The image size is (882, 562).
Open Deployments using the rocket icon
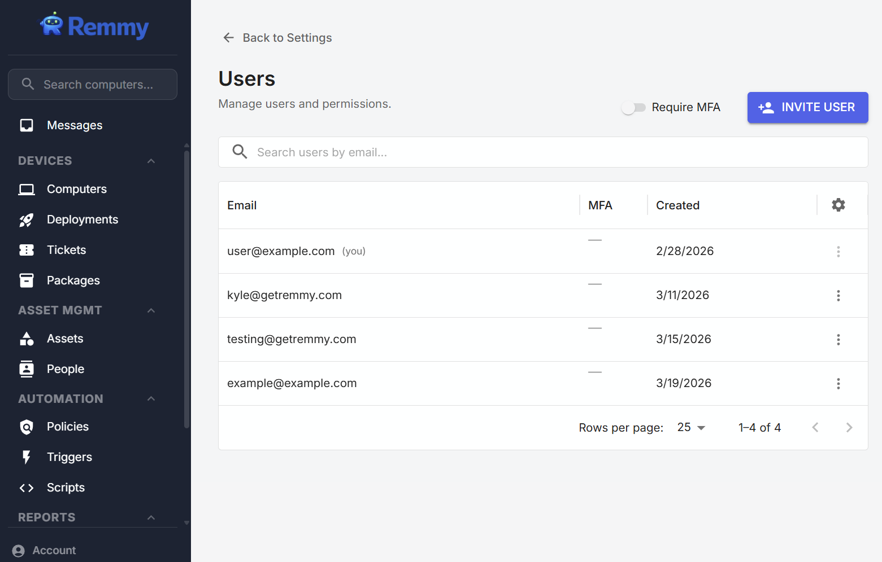coord(27,219)
